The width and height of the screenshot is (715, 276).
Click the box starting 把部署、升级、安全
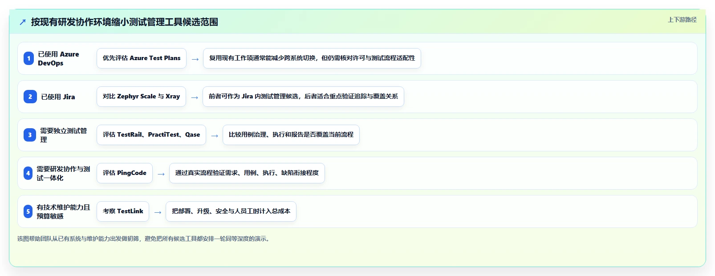coord(231,211)
